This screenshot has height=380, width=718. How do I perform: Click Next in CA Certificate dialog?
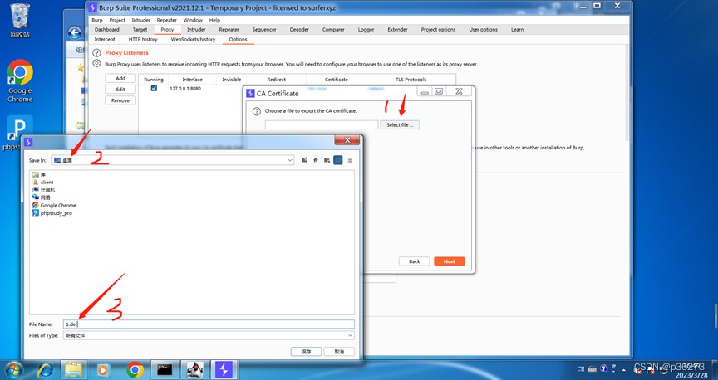click(x=450, y=261)
